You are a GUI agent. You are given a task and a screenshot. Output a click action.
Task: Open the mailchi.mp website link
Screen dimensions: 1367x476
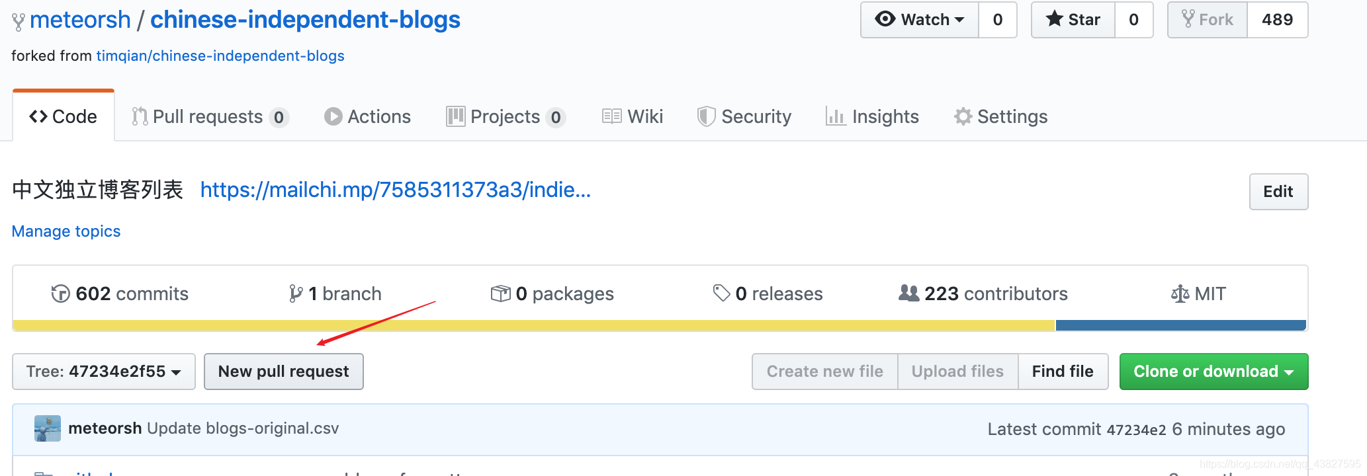[x=396, y=190]
